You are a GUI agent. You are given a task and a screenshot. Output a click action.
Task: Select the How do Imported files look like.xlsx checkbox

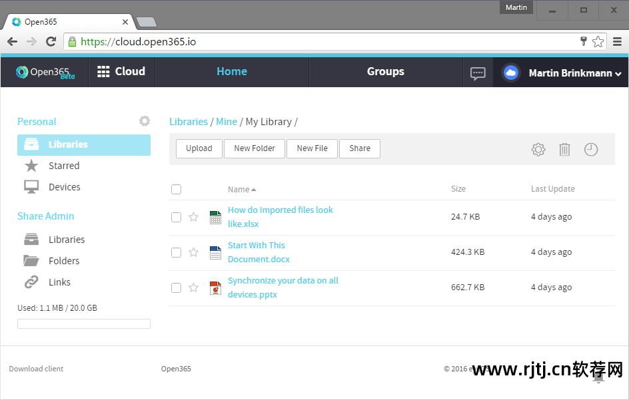click(x=176, y=217)
